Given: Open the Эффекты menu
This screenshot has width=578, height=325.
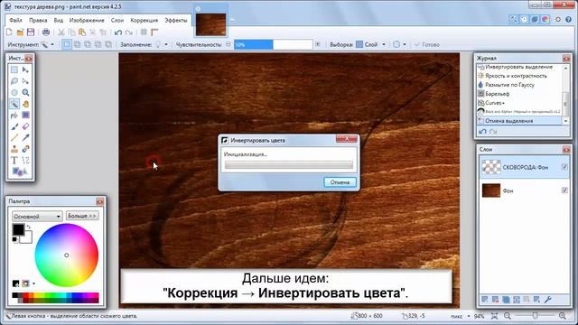Looking at the screenshot, I should coord(176,20).
